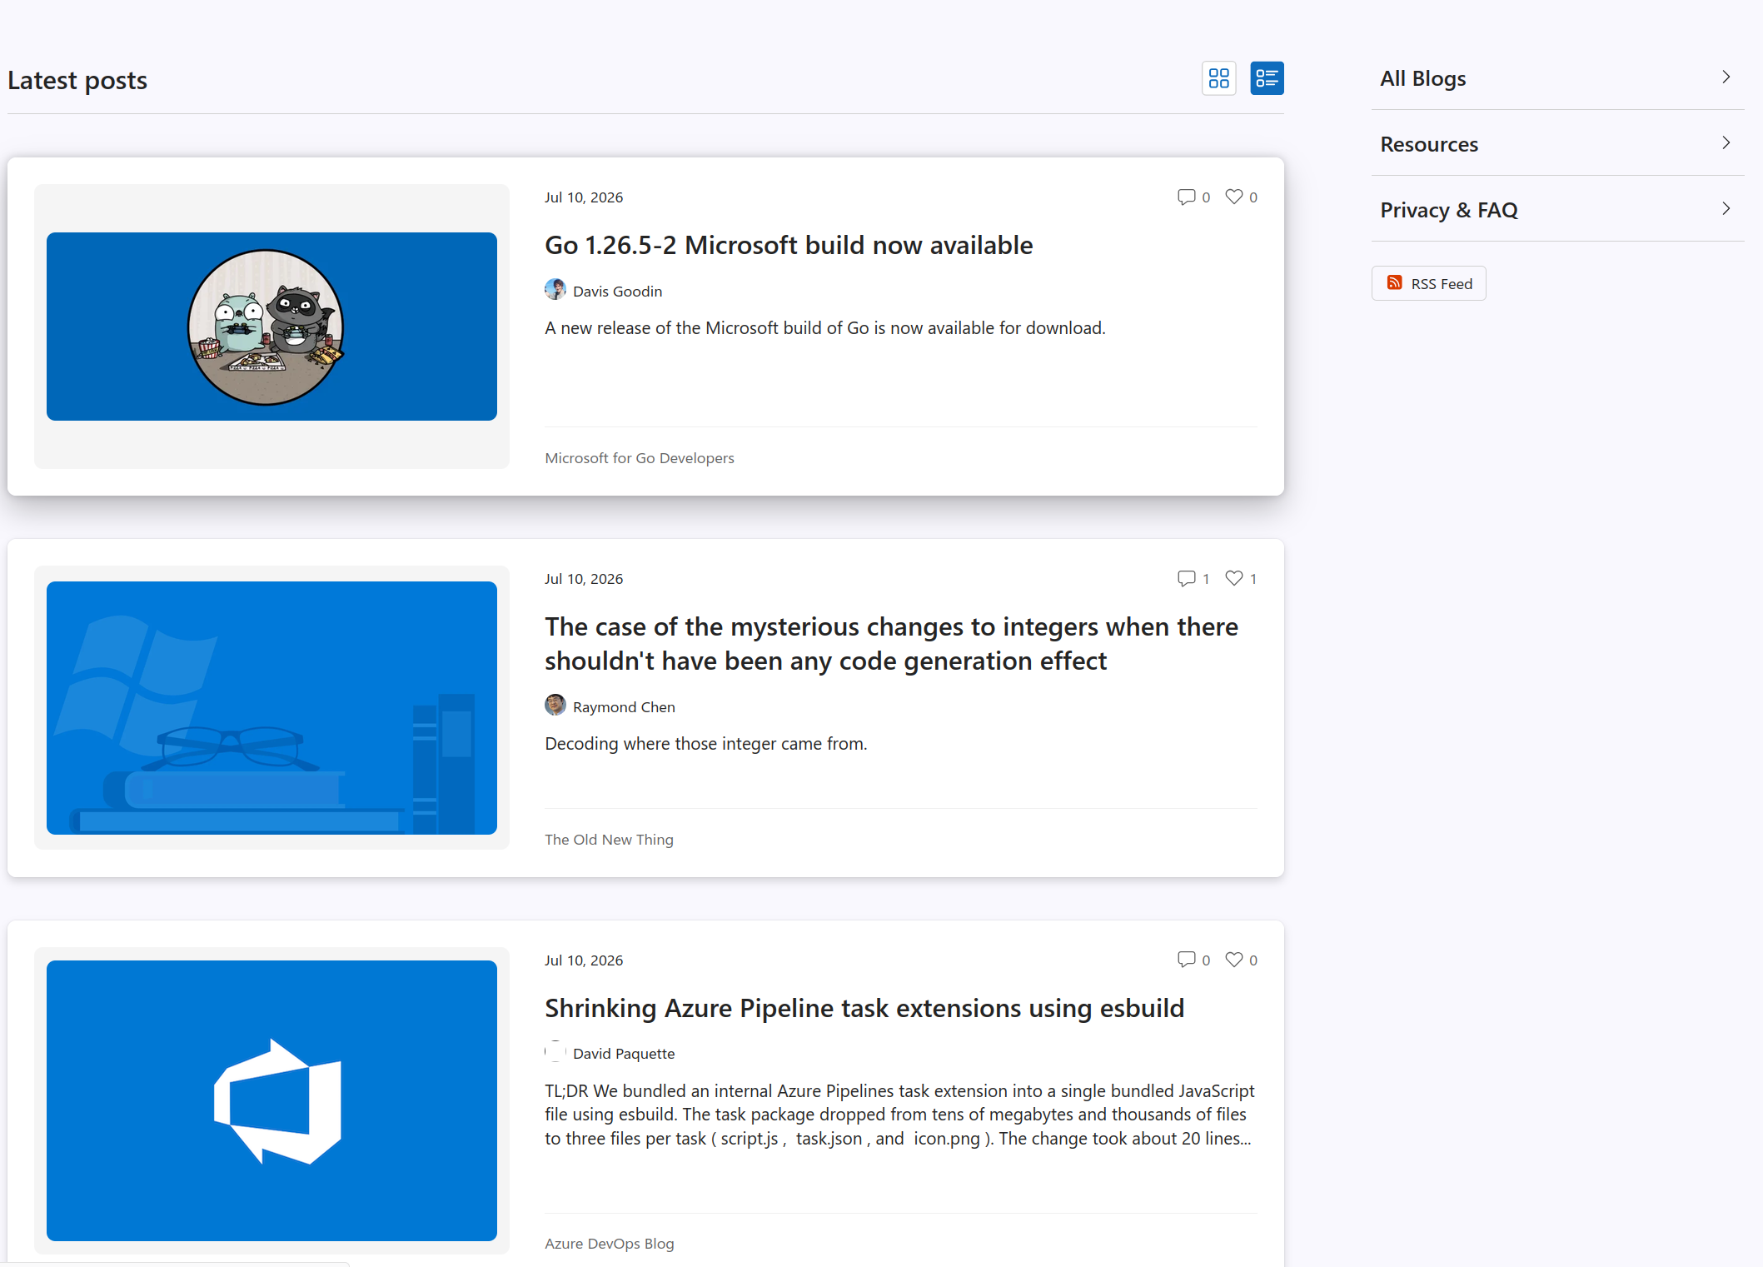Visit author Davis Goodin's page

(617, 292)
